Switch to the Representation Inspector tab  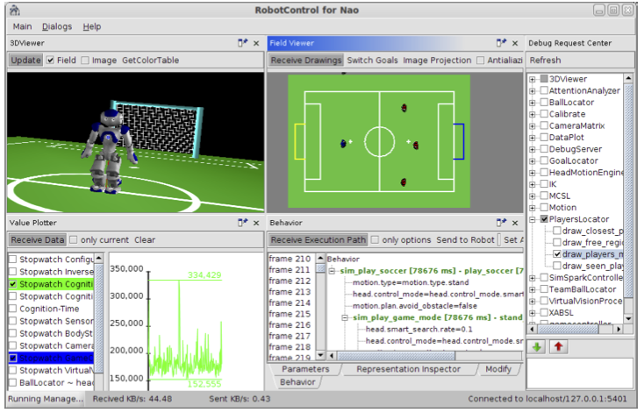coord(408,369)
